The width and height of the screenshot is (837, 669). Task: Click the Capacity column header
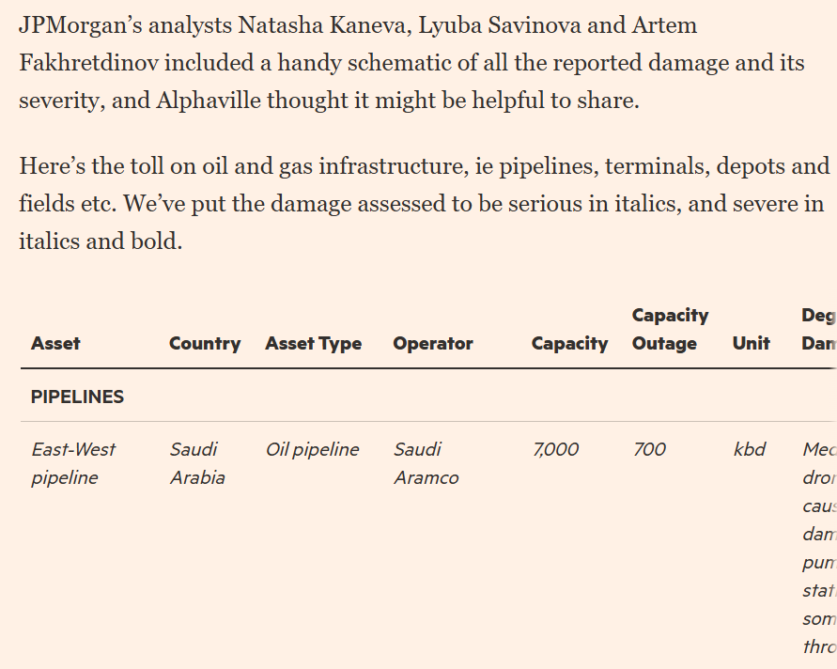click(569, 344)
